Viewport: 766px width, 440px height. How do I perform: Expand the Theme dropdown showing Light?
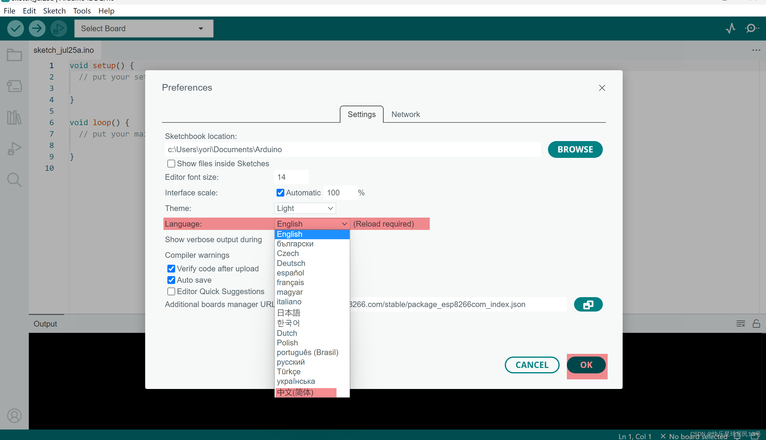pos(305,208)
